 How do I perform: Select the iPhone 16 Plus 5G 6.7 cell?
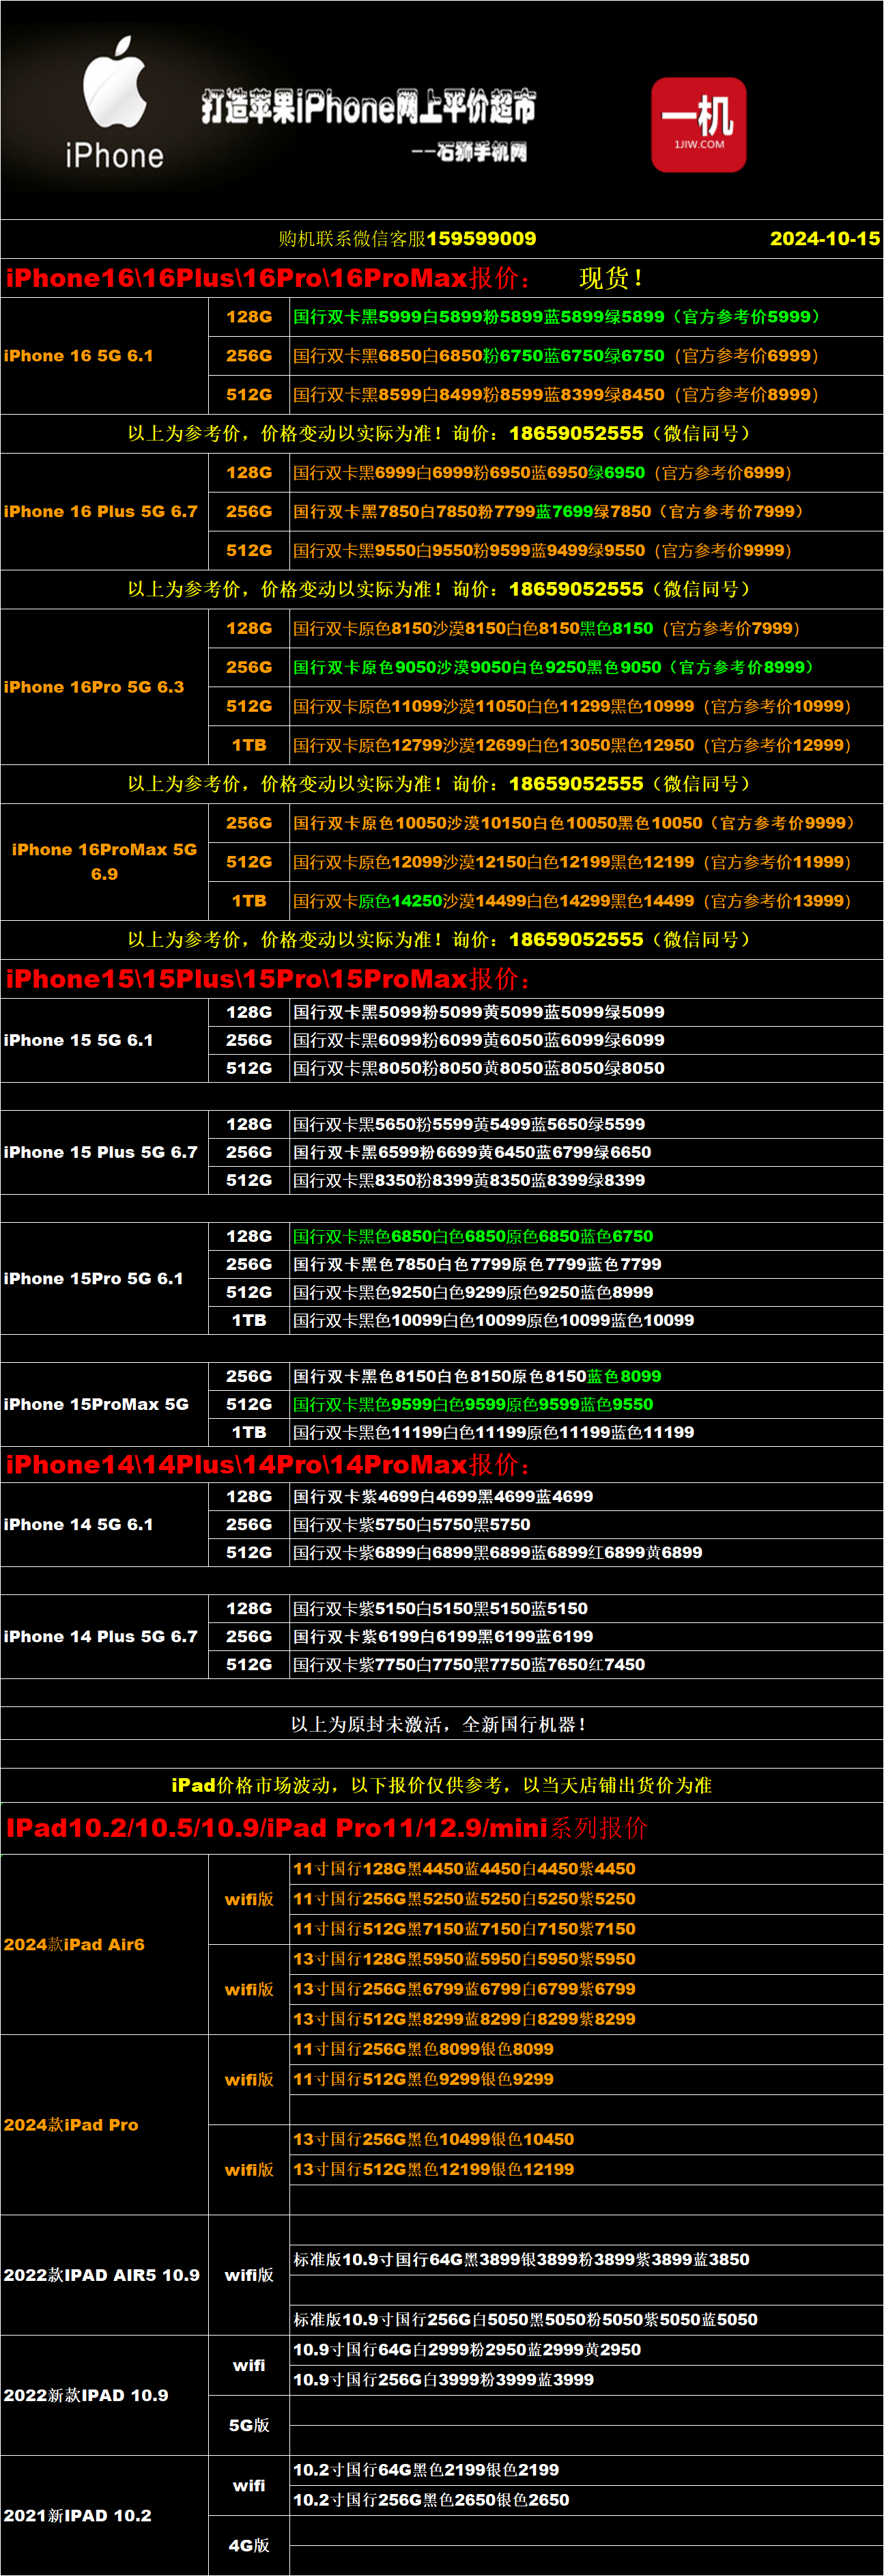[105, 512]
